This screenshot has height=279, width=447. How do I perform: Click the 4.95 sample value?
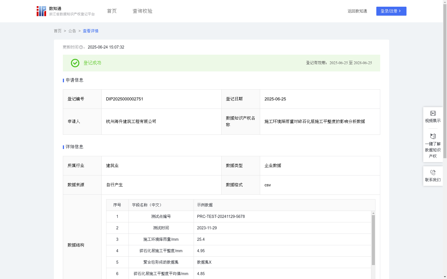[201, 251]
